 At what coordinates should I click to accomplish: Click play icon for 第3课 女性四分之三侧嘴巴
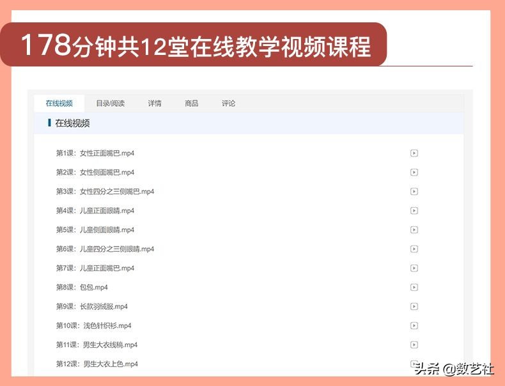click(414, 192)
